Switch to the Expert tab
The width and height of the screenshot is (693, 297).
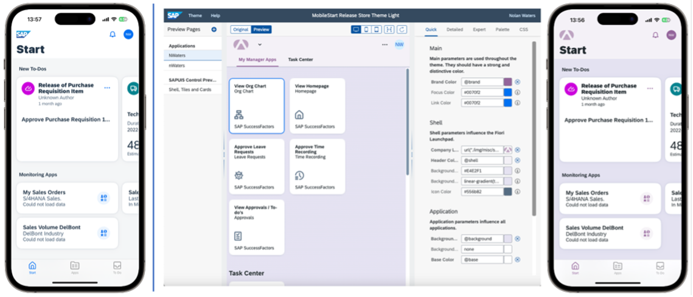[x=479, y=30]
